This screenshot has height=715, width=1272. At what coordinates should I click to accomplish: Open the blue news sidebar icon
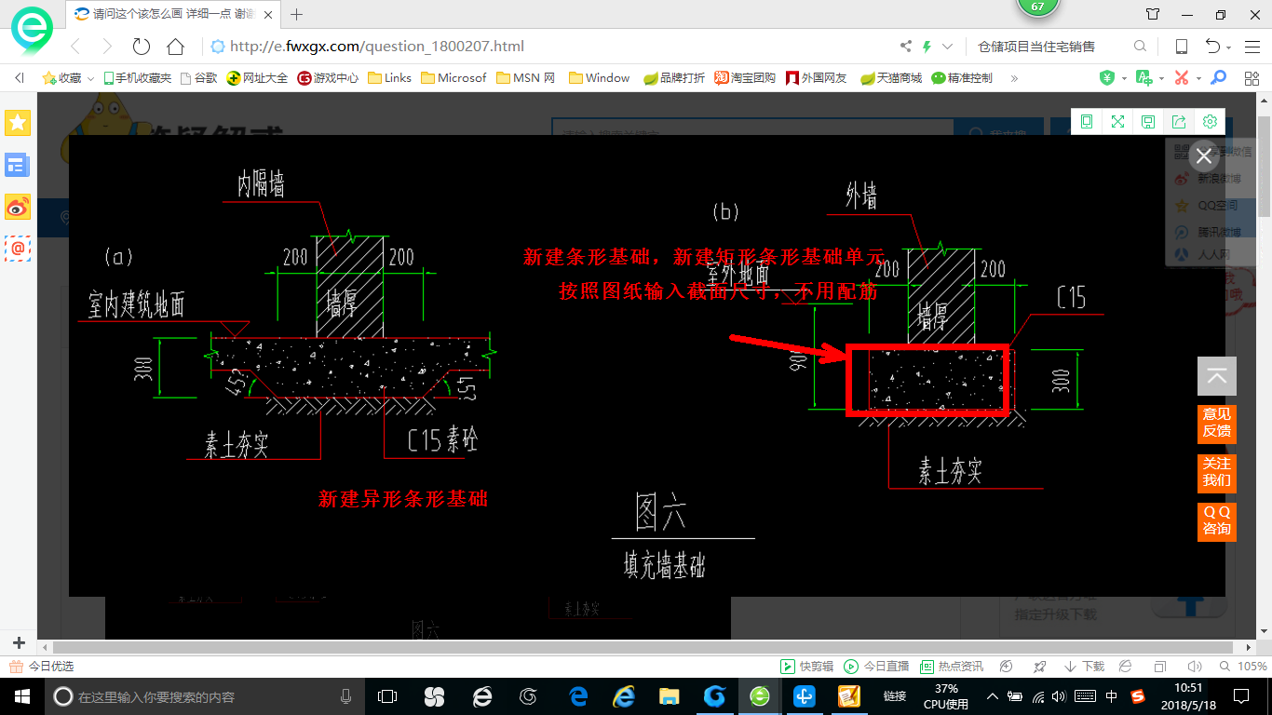18,165
